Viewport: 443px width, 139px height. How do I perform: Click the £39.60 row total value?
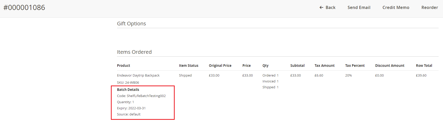tap(421, 76)
